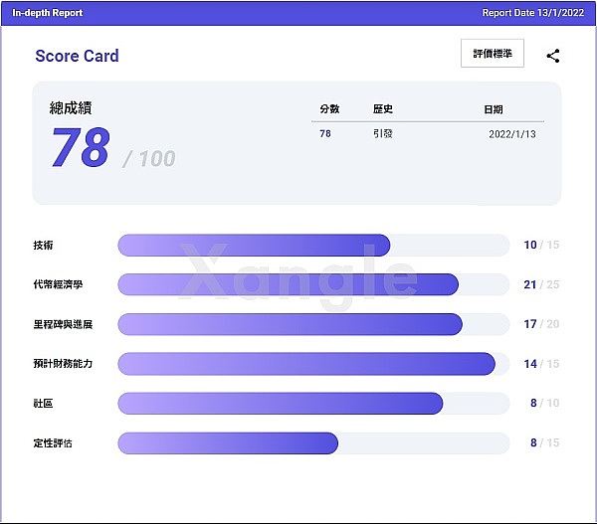The image size is (597, 524).
Task: Select the 里程碑與進展 category label
Action: coord(63,324)
